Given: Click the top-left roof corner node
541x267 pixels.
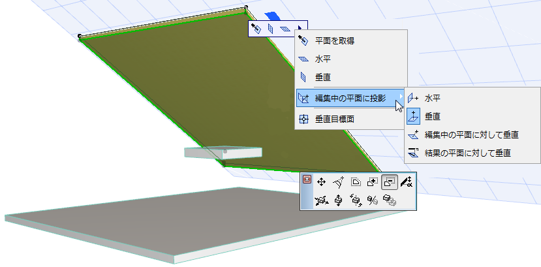Looking at the screenshot, I should pos(80,36).
